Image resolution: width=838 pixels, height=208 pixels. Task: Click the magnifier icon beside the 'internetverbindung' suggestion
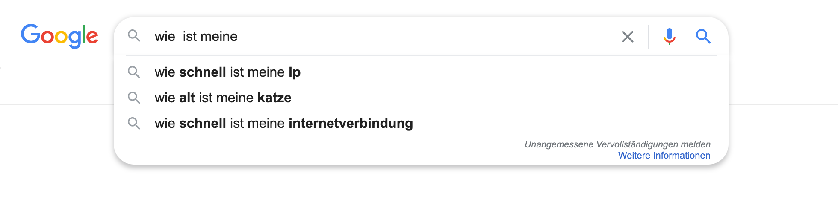click(x=134, y=123)
